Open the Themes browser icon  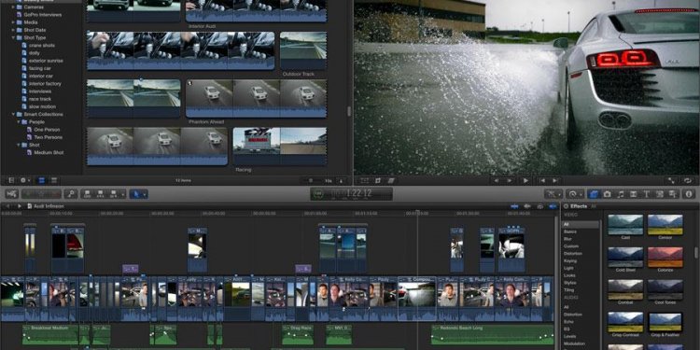point(672,194)
